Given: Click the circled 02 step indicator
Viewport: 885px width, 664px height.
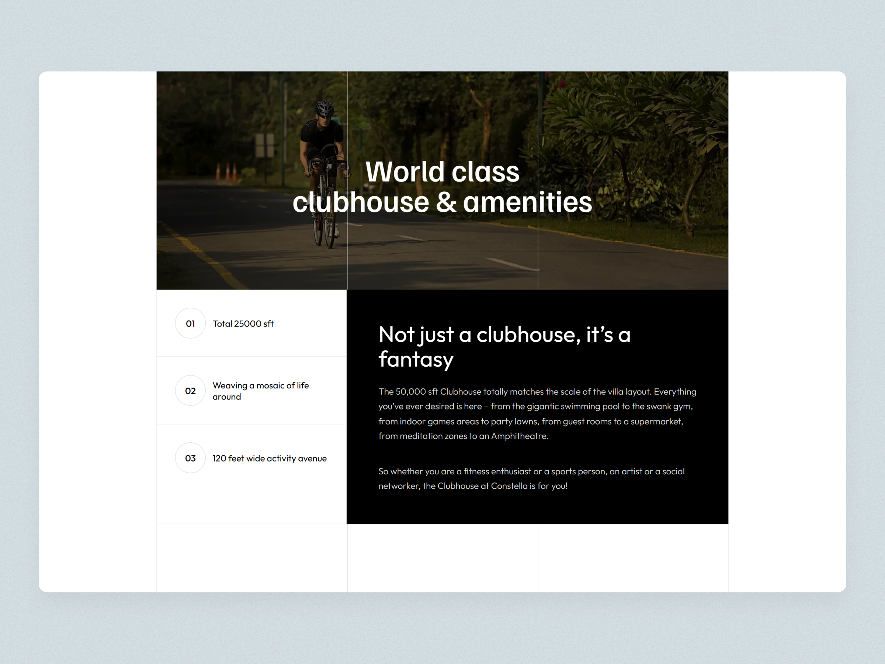Looking at the screenshot, I should point(190,391).
